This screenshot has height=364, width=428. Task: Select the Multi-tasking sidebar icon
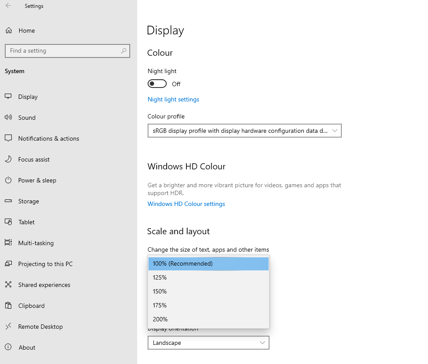click(9, 243)
